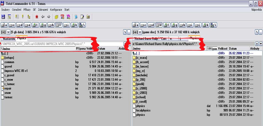This screenshot has width=263, height=126.
Task: Switch to brief grid view icon
Action: click(x=17, y=17)
